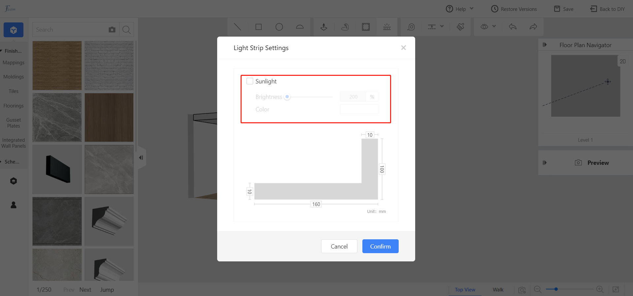This screenshot has width=633, height=296.
Task: Select the brown wood plank texture thumbnail
Action: tap(57, 66)
